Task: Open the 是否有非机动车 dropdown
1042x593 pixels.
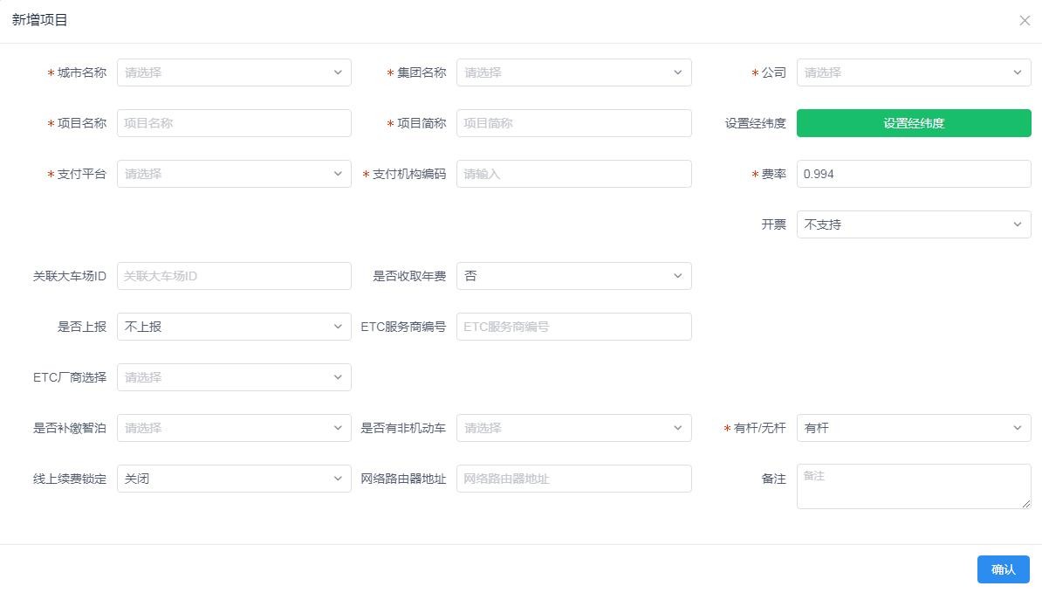Action: 573,428
